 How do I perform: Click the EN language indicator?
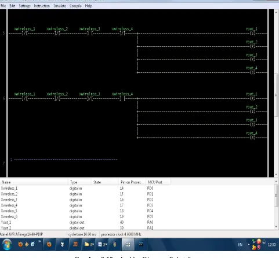pos(240,245)
